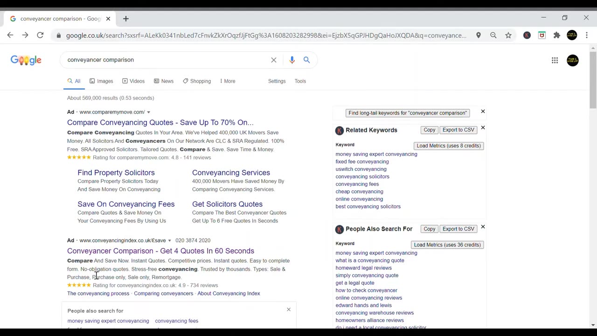Expand the comparemymove.com ad dropdown arrow
The height and width of the screenshot is (336, 597).
[148, 112]
